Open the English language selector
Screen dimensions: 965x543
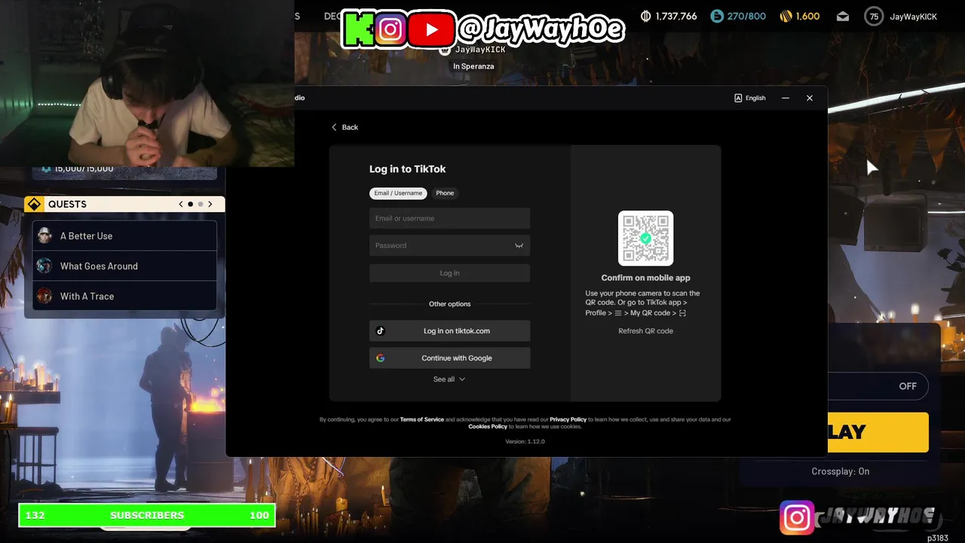(749, 98)
